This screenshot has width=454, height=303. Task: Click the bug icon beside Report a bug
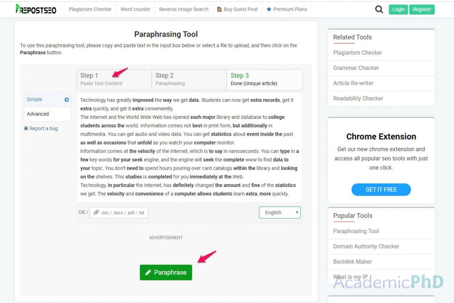(26, 129)
